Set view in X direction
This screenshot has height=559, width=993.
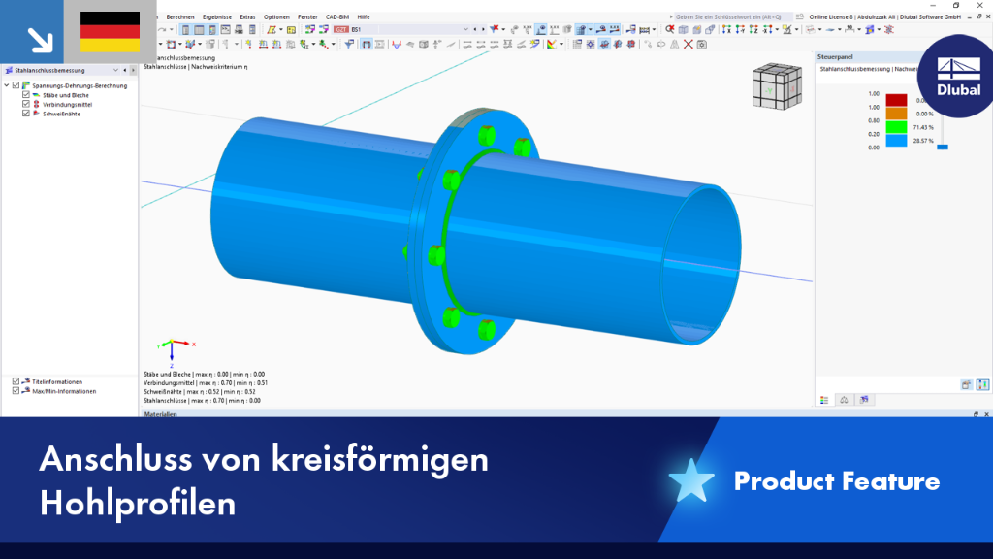coord(726,29)
